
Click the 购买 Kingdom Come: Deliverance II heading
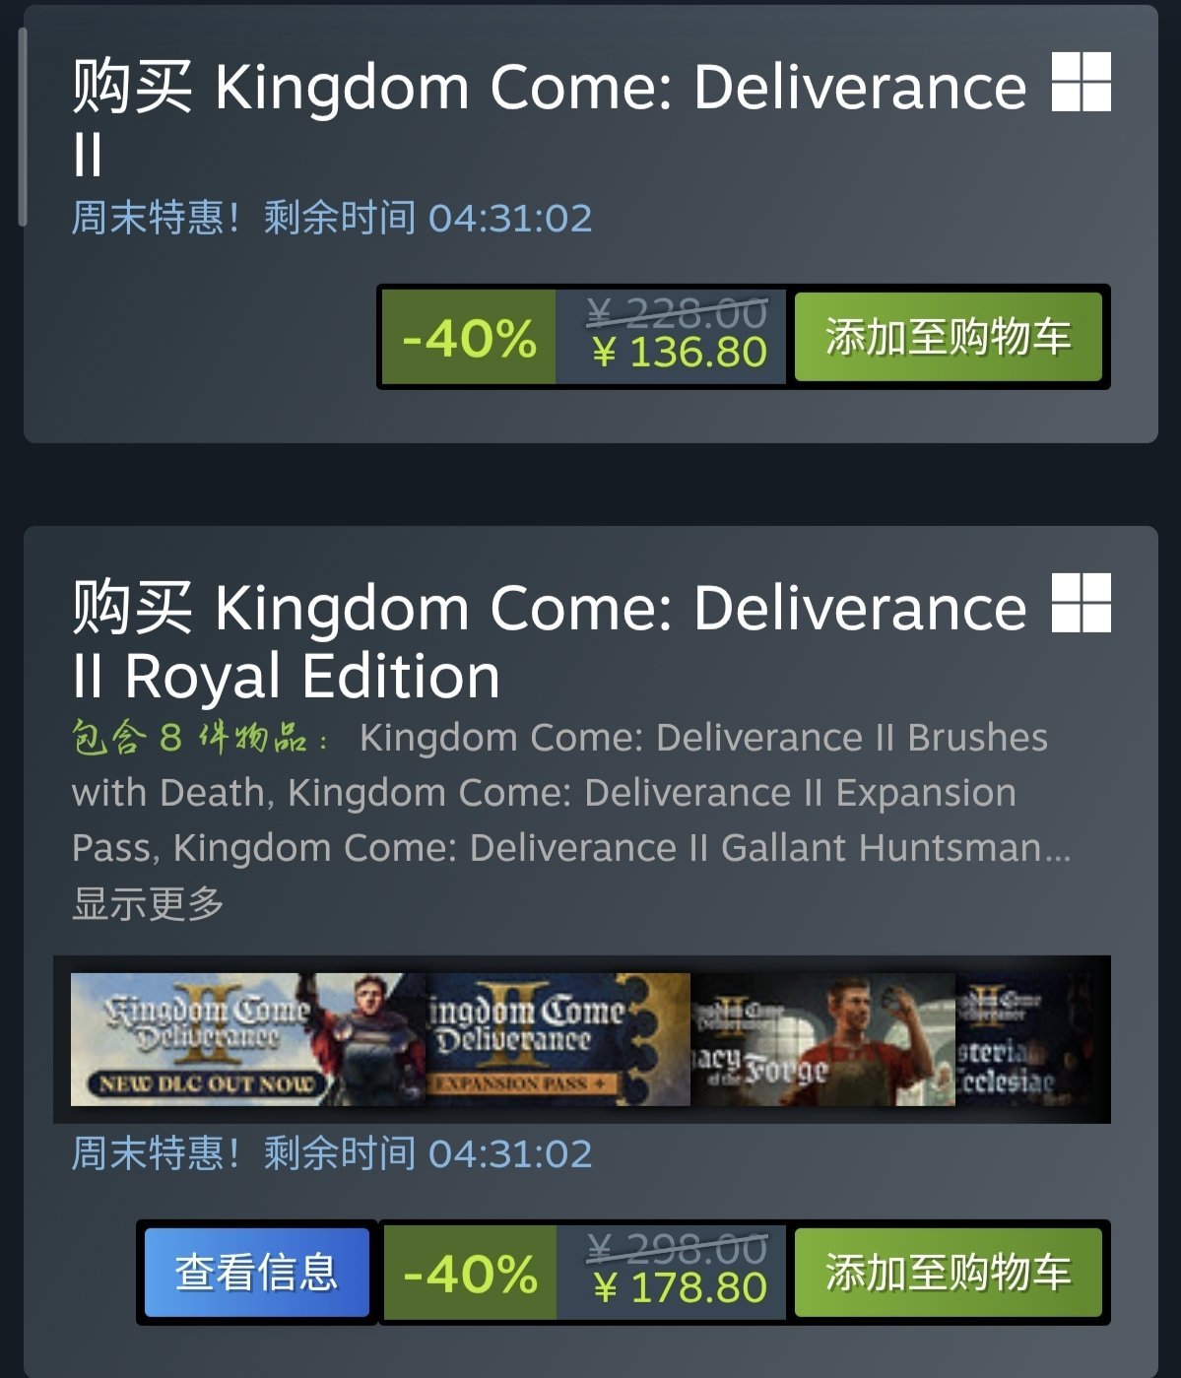pyautogui.click(x=550, y=118)
